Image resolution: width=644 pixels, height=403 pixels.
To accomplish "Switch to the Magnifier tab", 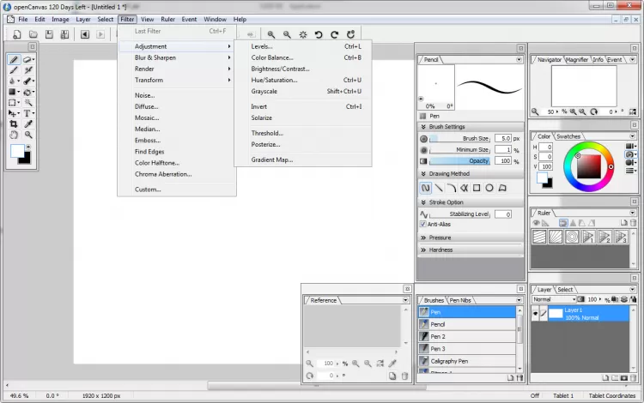I will 577,59.
